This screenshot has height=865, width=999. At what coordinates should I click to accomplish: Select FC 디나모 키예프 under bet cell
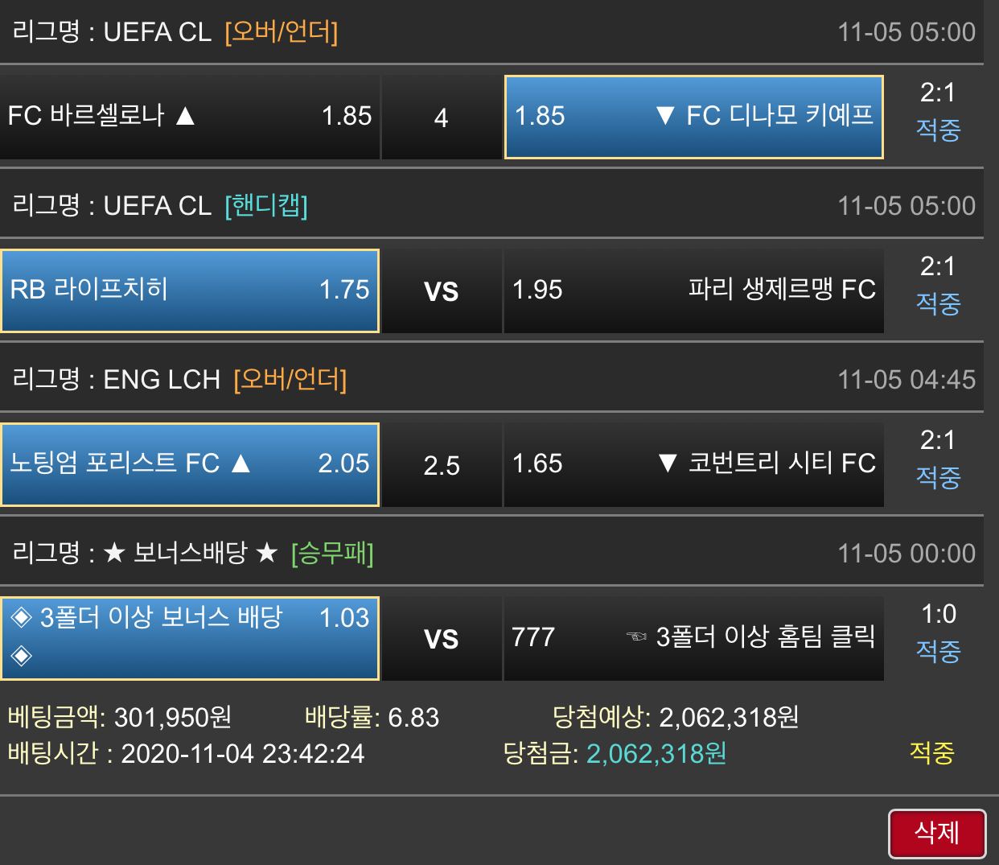693,117
